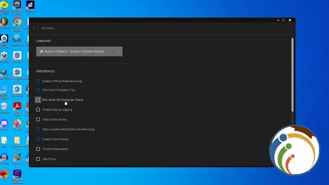Open the Unity Hub desktop icon
This screenshot has width=329, height=185.
(4, 57)
